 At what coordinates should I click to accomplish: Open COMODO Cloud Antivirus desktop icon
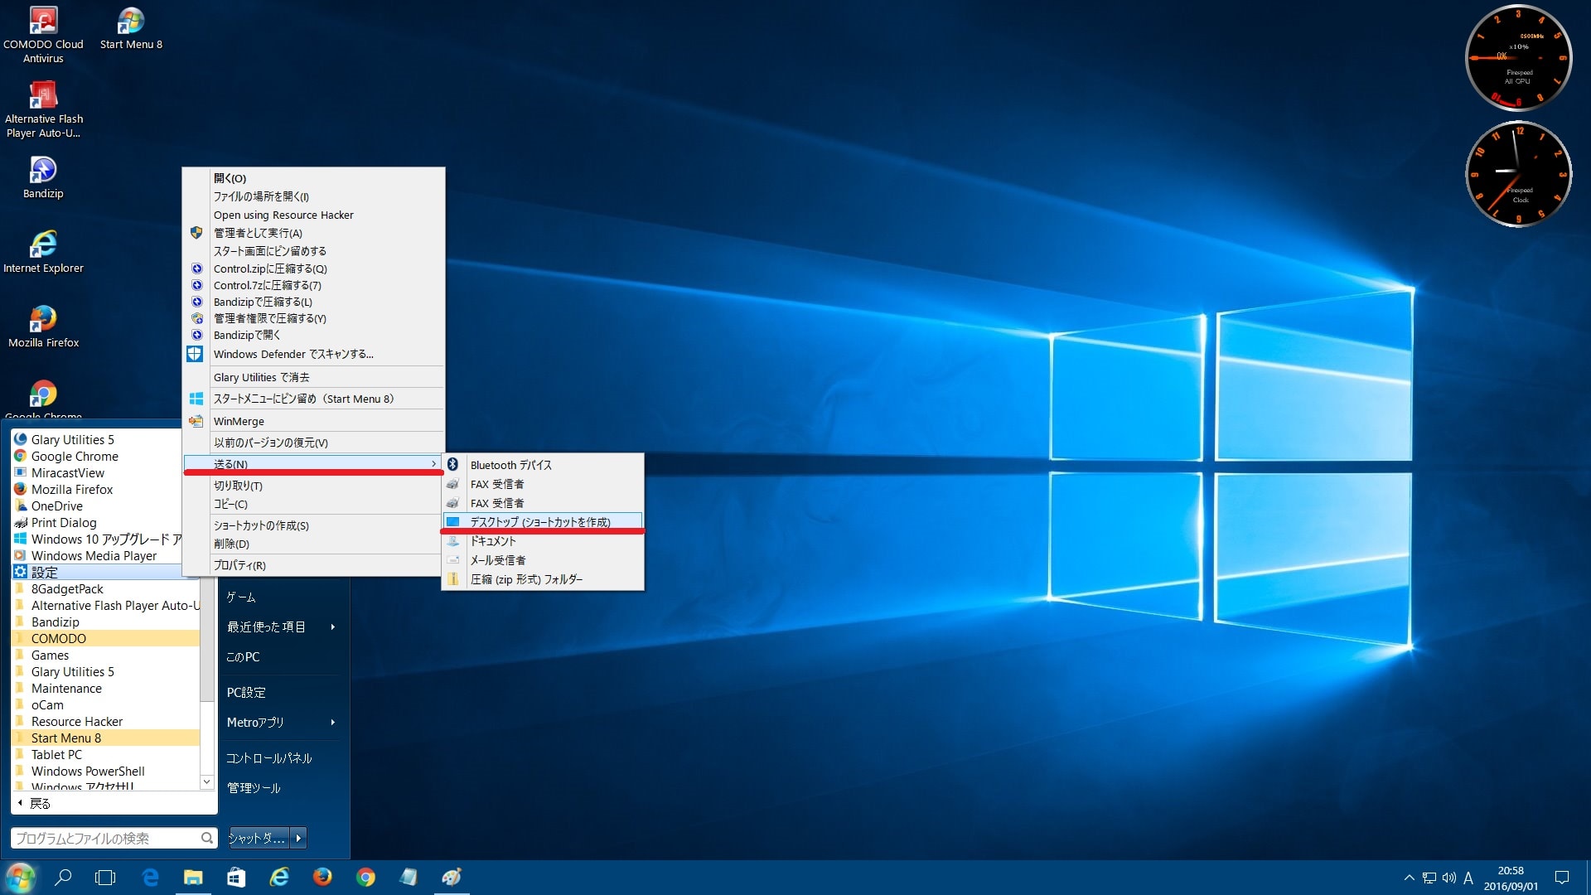43,35
